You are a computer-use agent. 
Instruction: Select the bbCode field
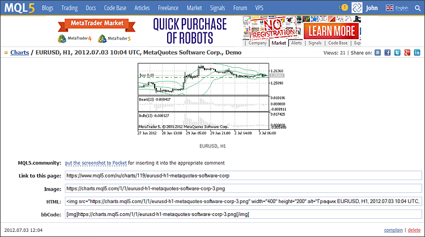tap(243, 214)
